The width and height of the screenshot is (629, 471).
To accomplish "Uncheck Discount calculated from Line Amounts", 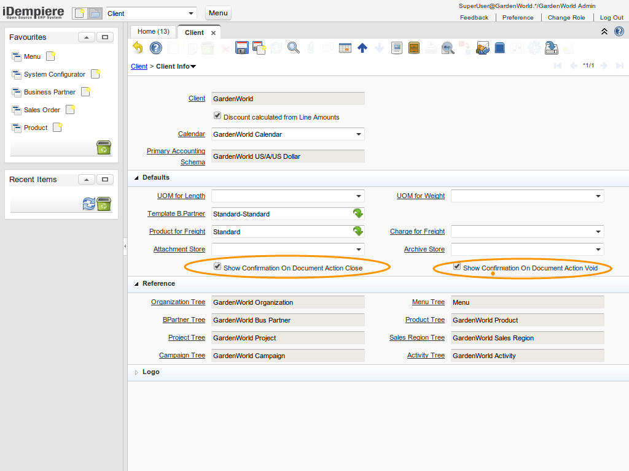I will 217,116.
